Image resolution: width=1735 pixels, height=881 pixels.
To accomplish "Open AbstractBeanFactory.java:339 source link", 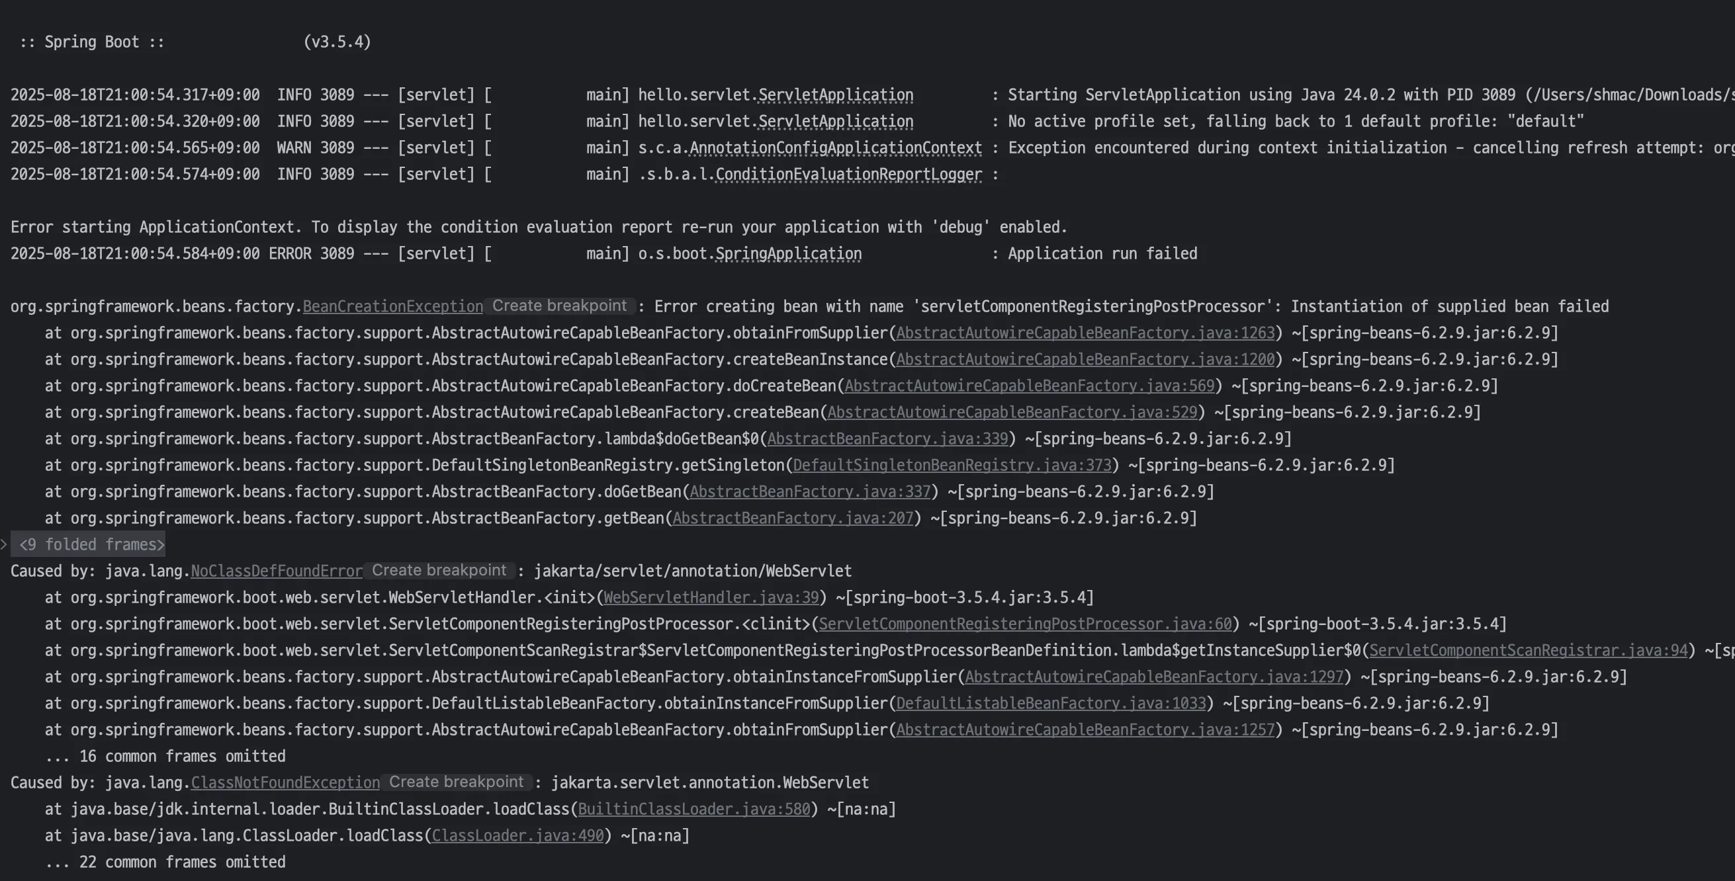I will tap(888, 439).
